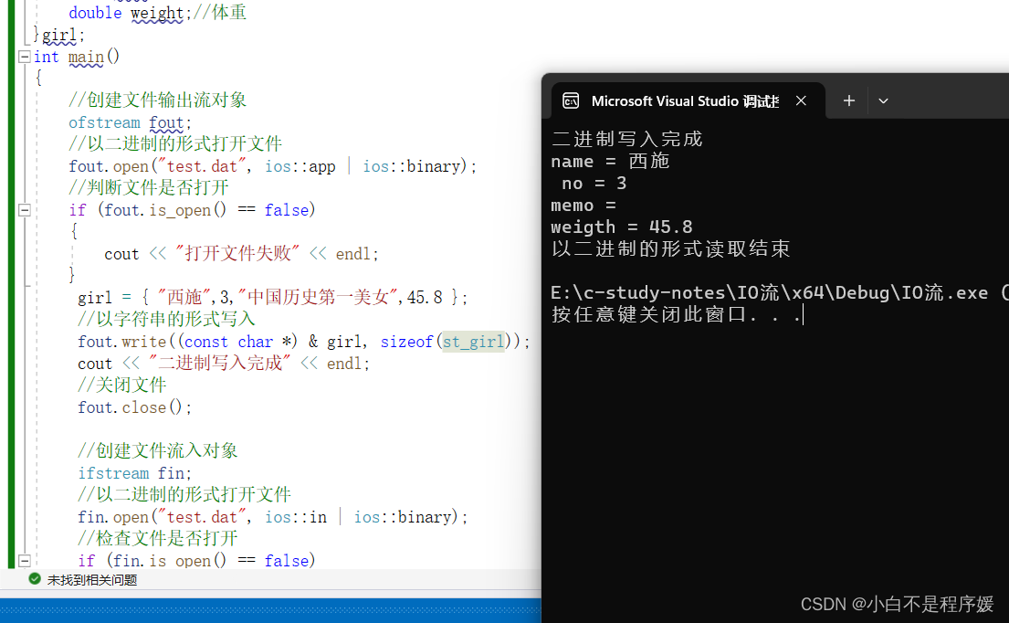Close the Visual Studio debug console tab
Screen dimensions: 1009x623
tap(801, 100)
